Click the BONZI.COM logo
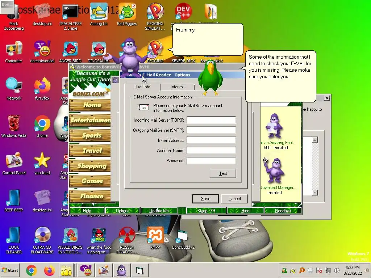Screen dimensions: 371x278 tap(90, 94)
